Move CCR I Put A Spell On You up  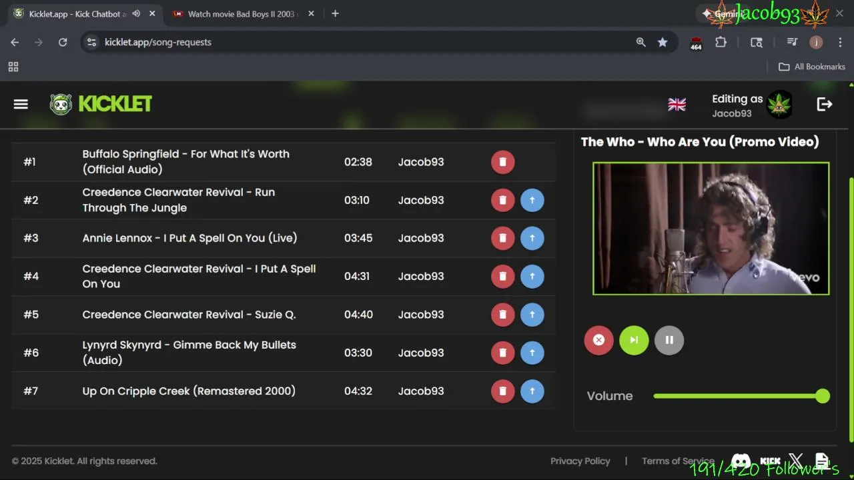[532, 276]
